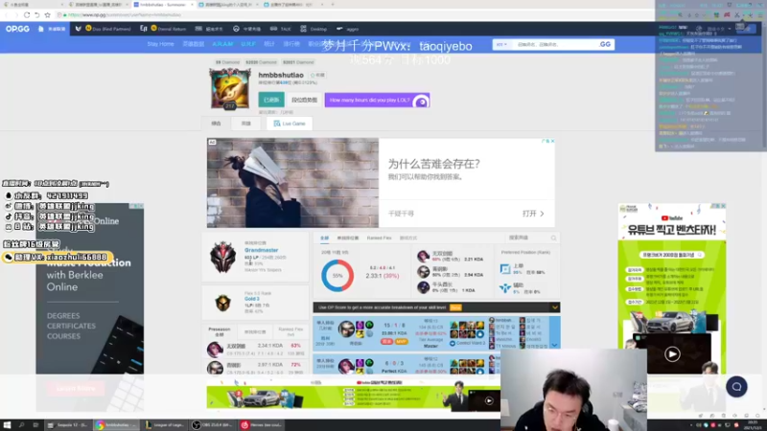Screen dimensions: 767x431
Task: Click the browser undo/restore arrow icon
Action: click(x=36, y=15)
